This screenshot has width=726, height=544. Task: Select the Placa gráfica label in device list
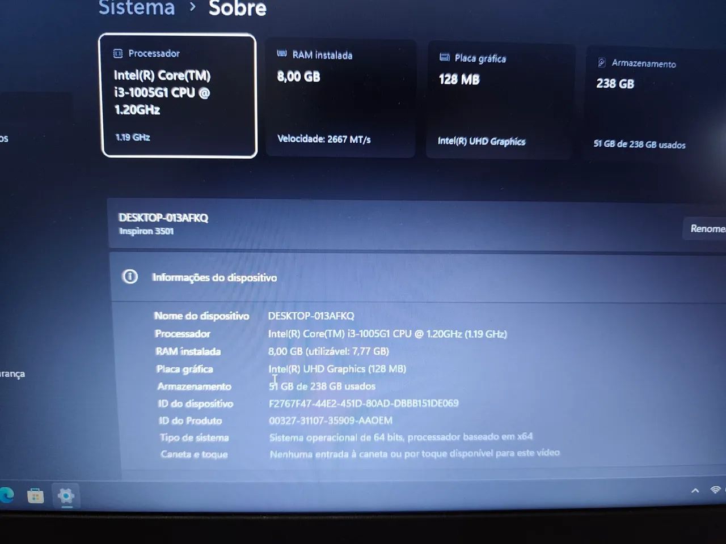(185, 369)
